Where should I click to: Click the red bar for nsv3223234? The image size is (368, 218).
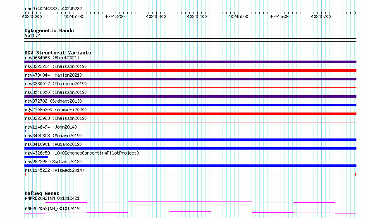click(190, 70)
